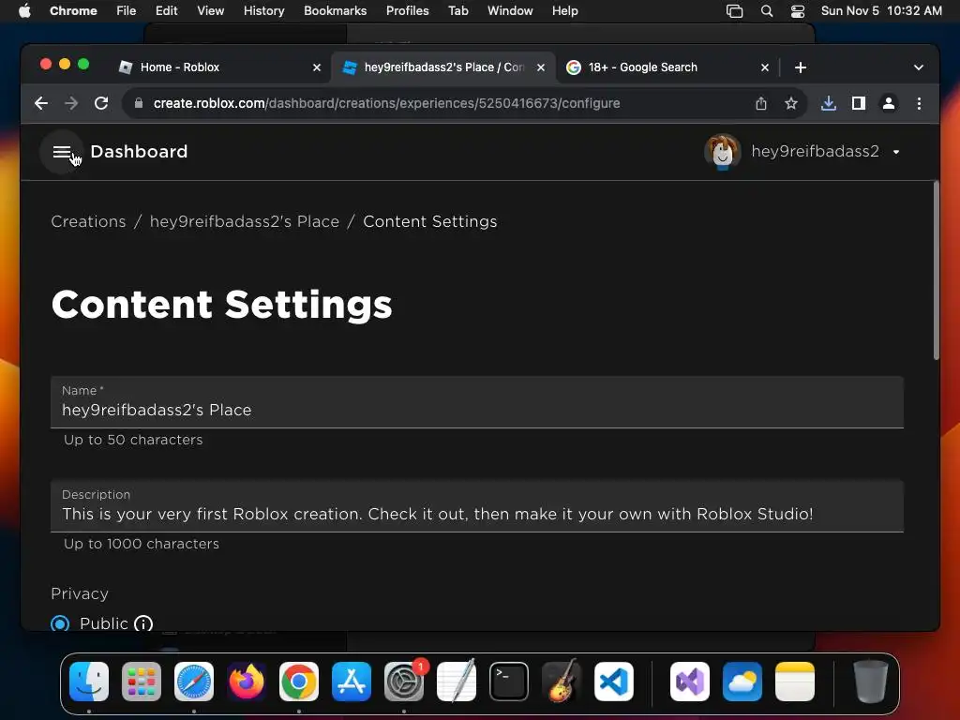Click the hey9reifbadass2 avatar image
Viewport: 960px width, 720px height.
pos(723,151)
